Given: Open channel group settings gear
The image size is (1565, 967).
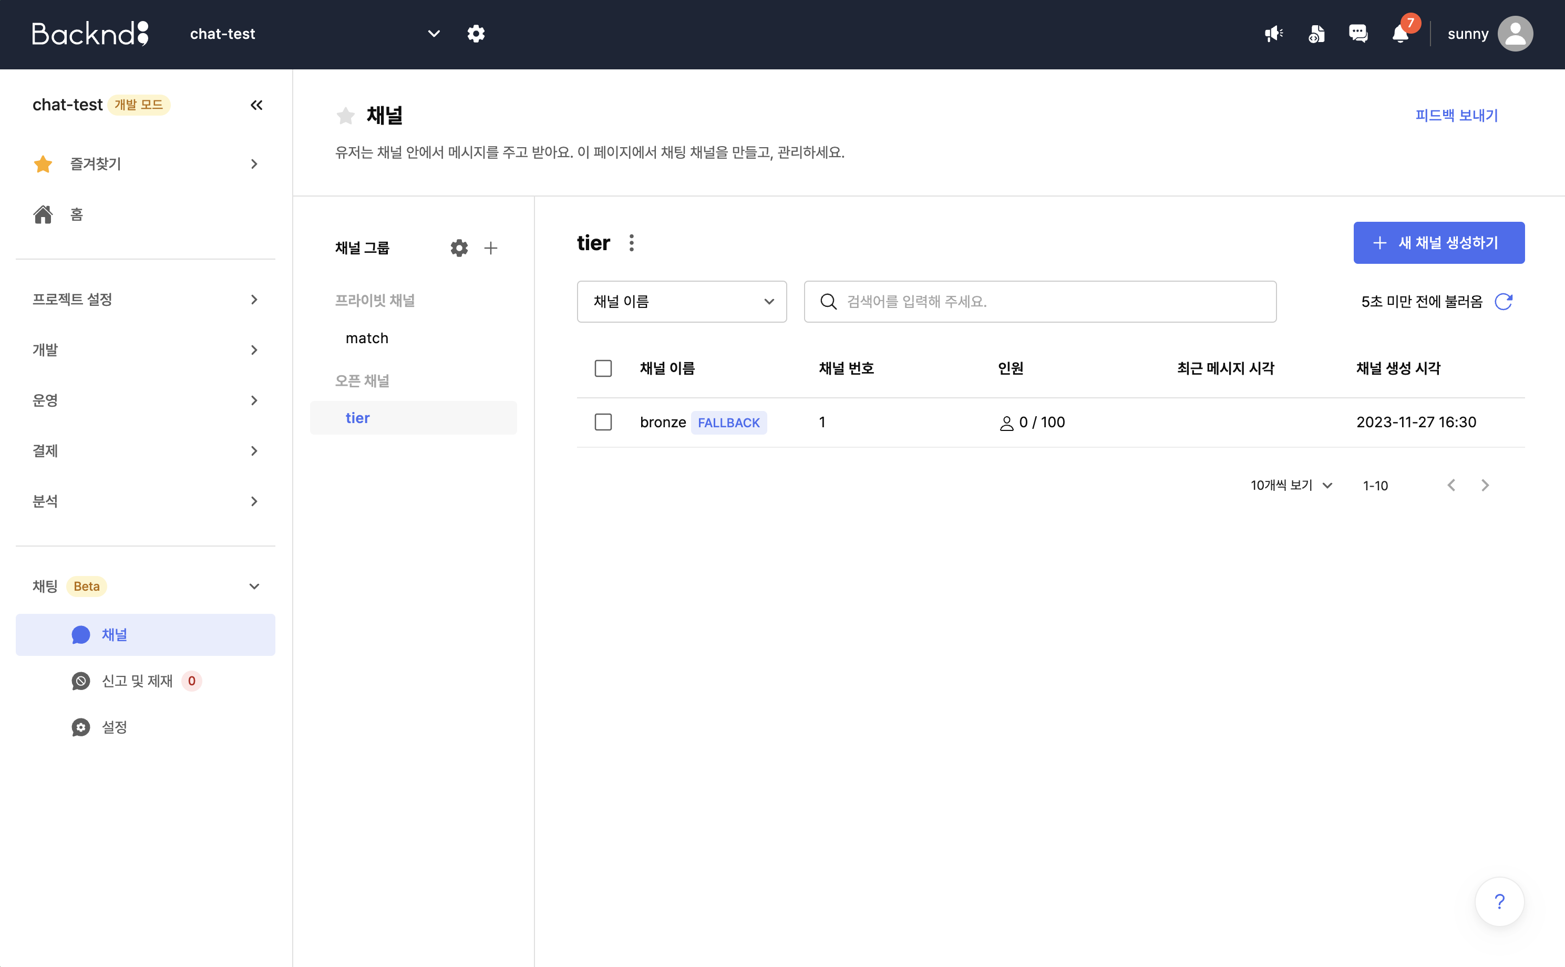Looking at the screenshot, I should [459, 248].
